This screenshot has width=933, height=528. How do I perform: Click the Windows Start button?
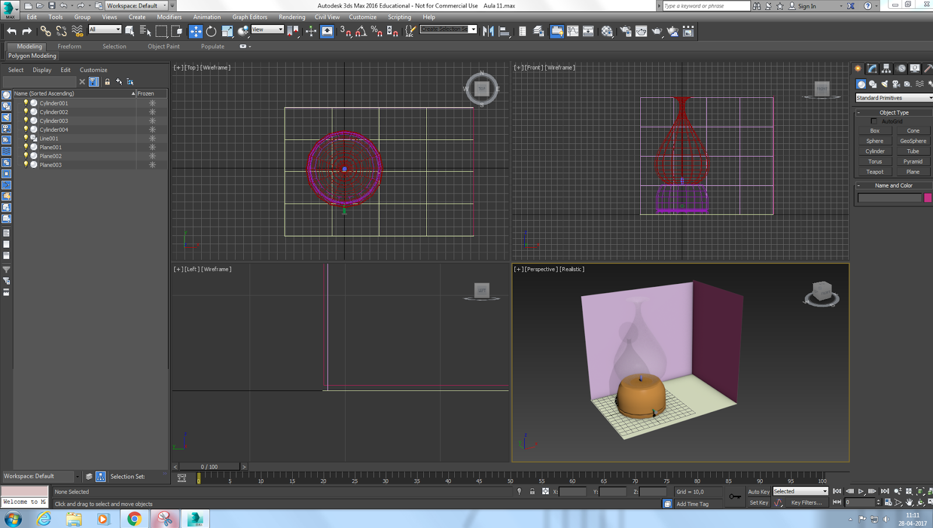pyautogui.click(x=13, y=519)
